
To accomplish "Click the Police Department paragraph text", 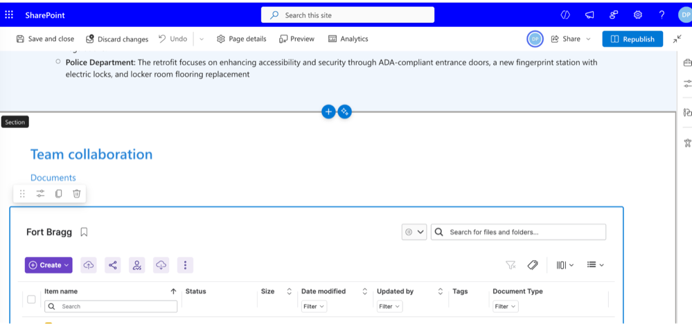I will pyautogui.click(x=331, y=69).
